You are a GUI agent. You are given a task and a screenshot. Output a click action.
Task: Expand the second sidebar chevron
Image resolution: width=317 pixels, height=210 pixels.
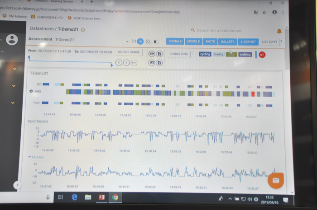pyautogui.click(x=14, y=86)
